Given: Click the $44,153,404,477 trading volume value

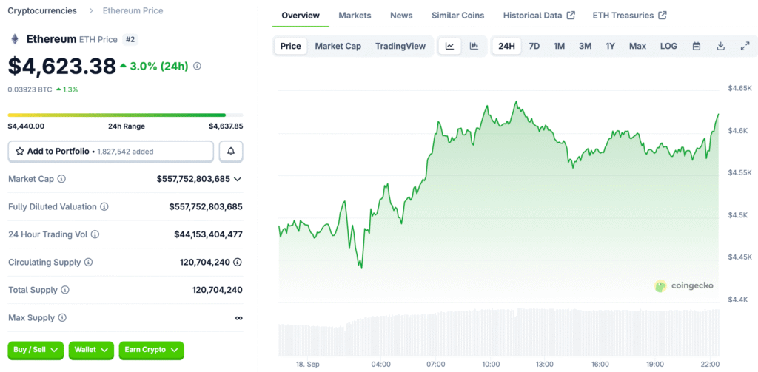Looking at the screenshot, I should point(208,234).
